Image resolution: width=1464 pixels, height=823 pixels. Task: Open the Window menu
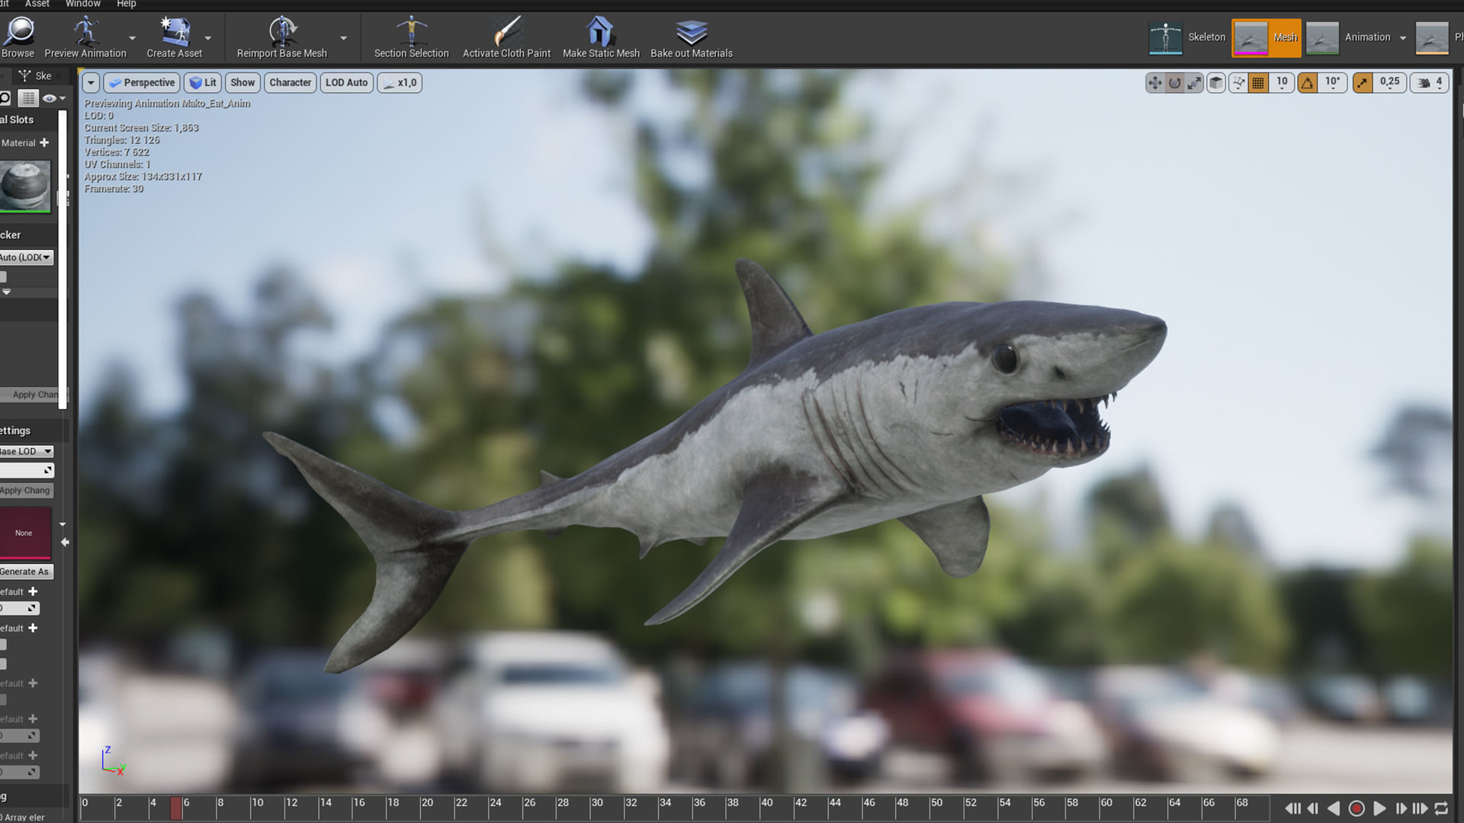82,4
